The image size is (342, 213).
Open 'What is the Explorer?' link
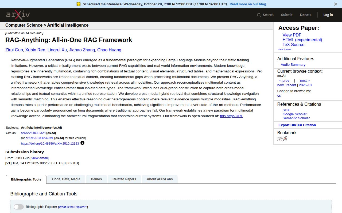(73, 207)
